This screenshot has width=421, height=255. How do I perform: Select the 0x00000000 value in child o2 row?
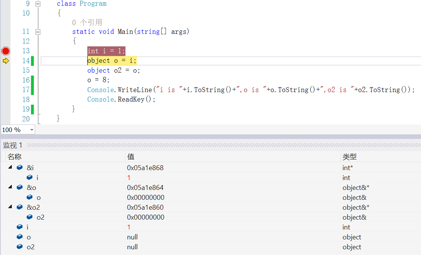click(146, 217)
